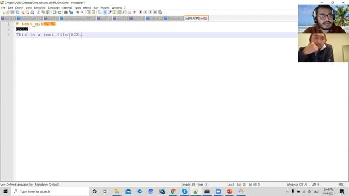Open the Run menu

click(x=96, y=8)
